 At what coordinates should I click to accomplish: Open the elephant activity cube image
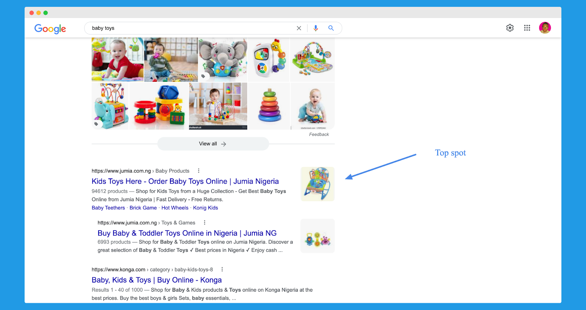(x=110, y=106)
